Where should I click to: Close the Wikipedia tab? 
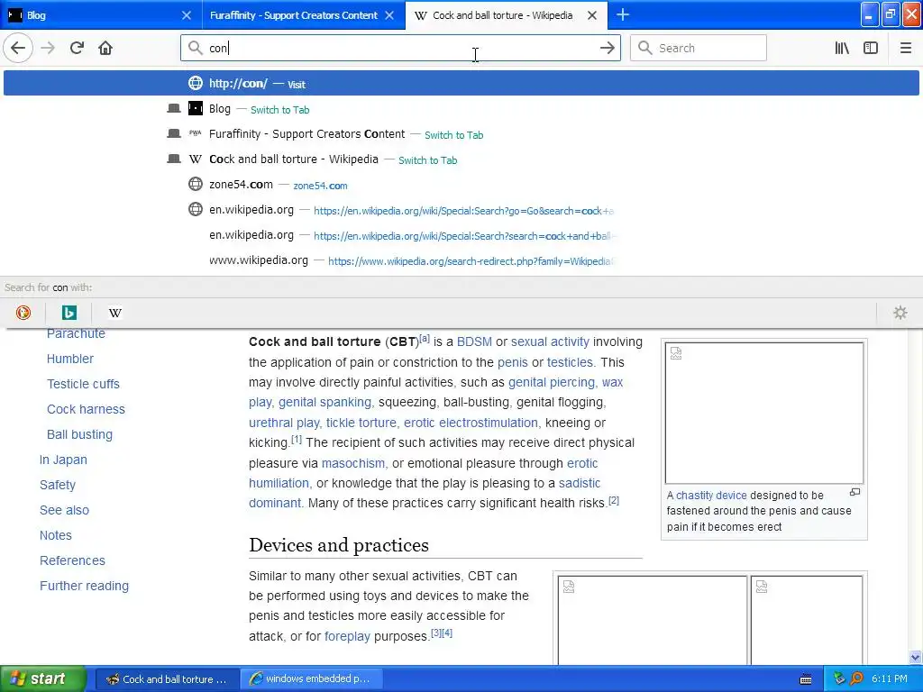(x=592, y=15)
